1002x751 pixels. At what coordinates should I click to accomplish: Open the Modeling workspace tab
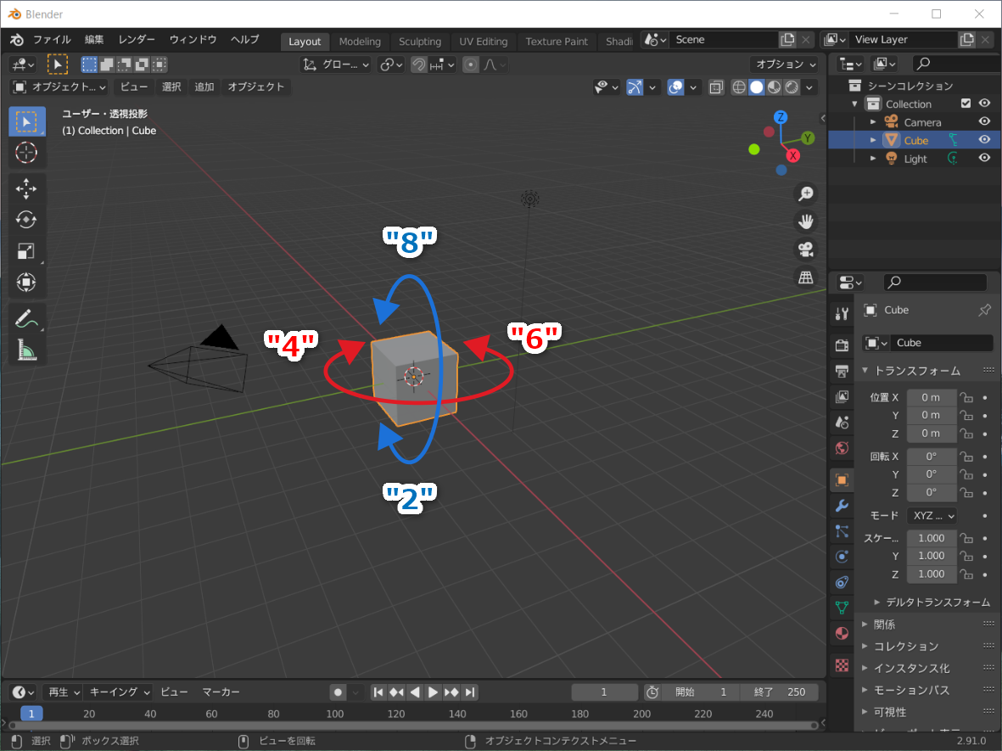(360, 42)
